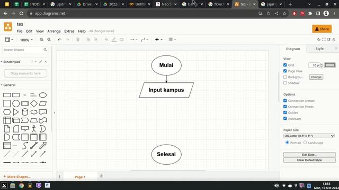Select the trapezoid shape in General
Viewport: 339px width, 190px height.
34,120
